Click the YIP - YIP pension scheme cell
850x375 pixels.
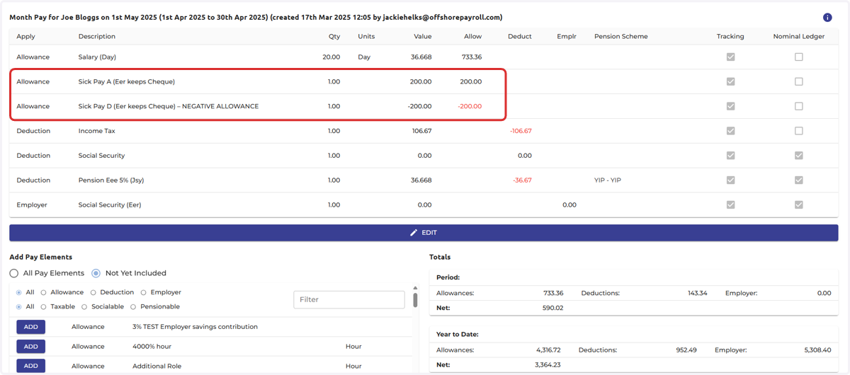click(x=607, y=180)
